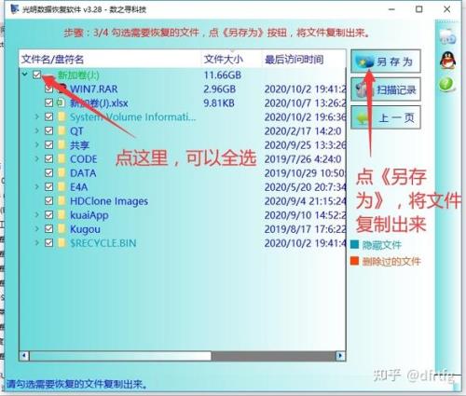Open the green help question-mark icon
This screenshot has height=396, width=466.
(446, 85)
